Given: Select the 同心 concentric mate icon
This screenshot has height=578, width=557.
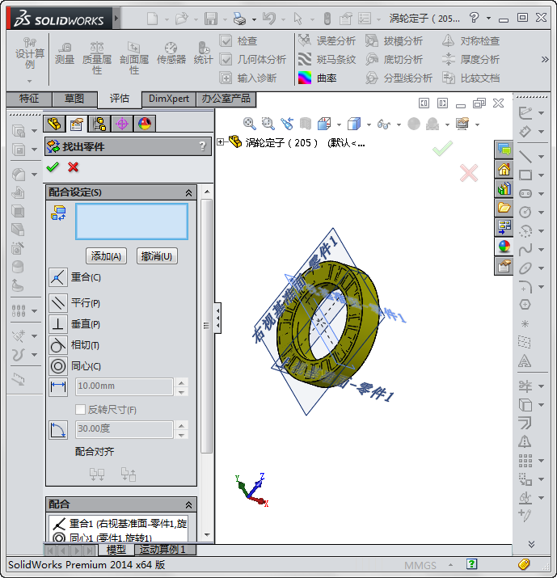Looking at the screenshot, I should pos(58,365).
